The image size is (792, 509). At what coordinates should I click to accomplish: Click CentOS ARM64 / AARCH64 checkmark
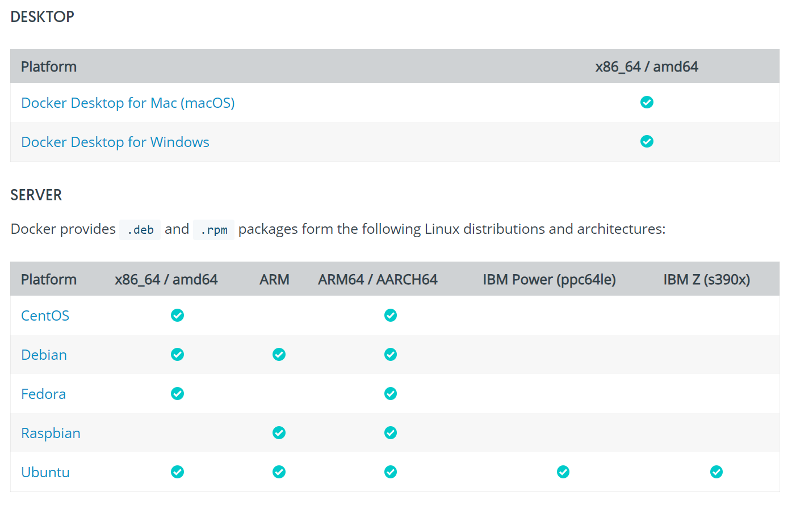click(x=390, y=315)
